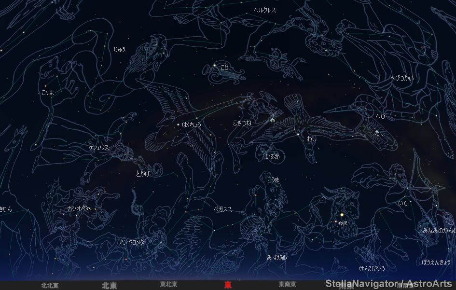Viewport: 456px width, 290px height.
Task: Click the red 東 (East) direction marker
Action: point(228,285)
